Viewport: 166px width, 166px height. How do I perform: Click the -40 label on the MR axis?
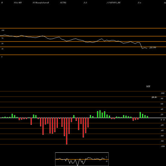click(x=162, y=130)
